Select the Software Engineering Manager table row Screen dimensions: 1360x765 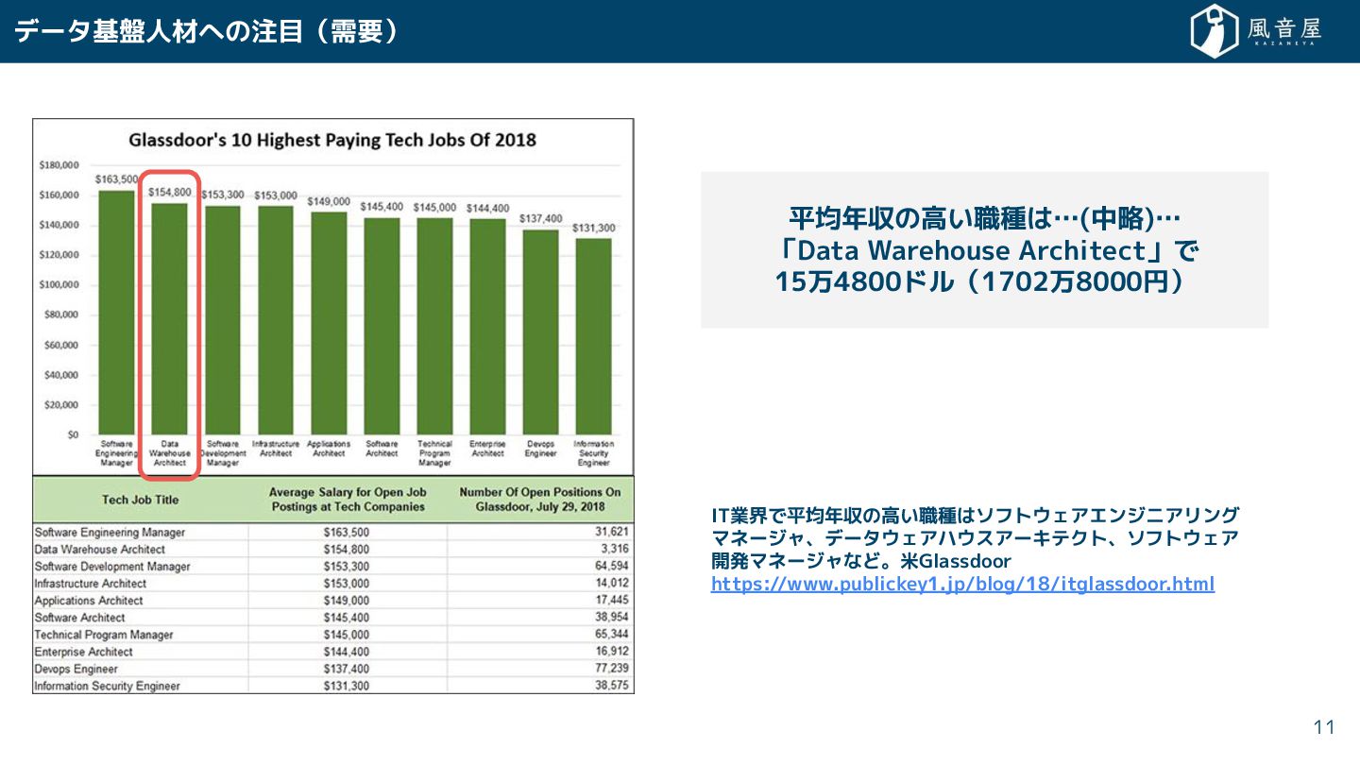[332, 532]
